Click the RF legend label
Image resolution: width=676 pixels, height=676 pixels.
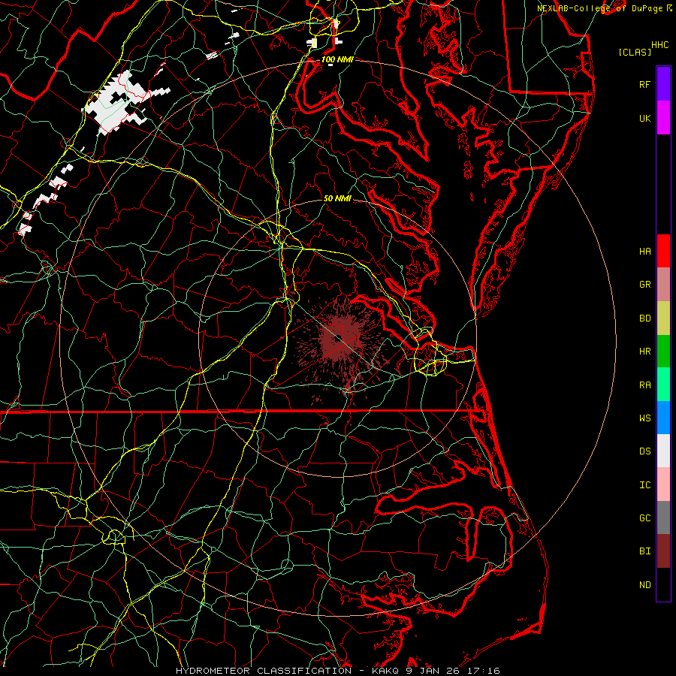click(x=644, y=84)
